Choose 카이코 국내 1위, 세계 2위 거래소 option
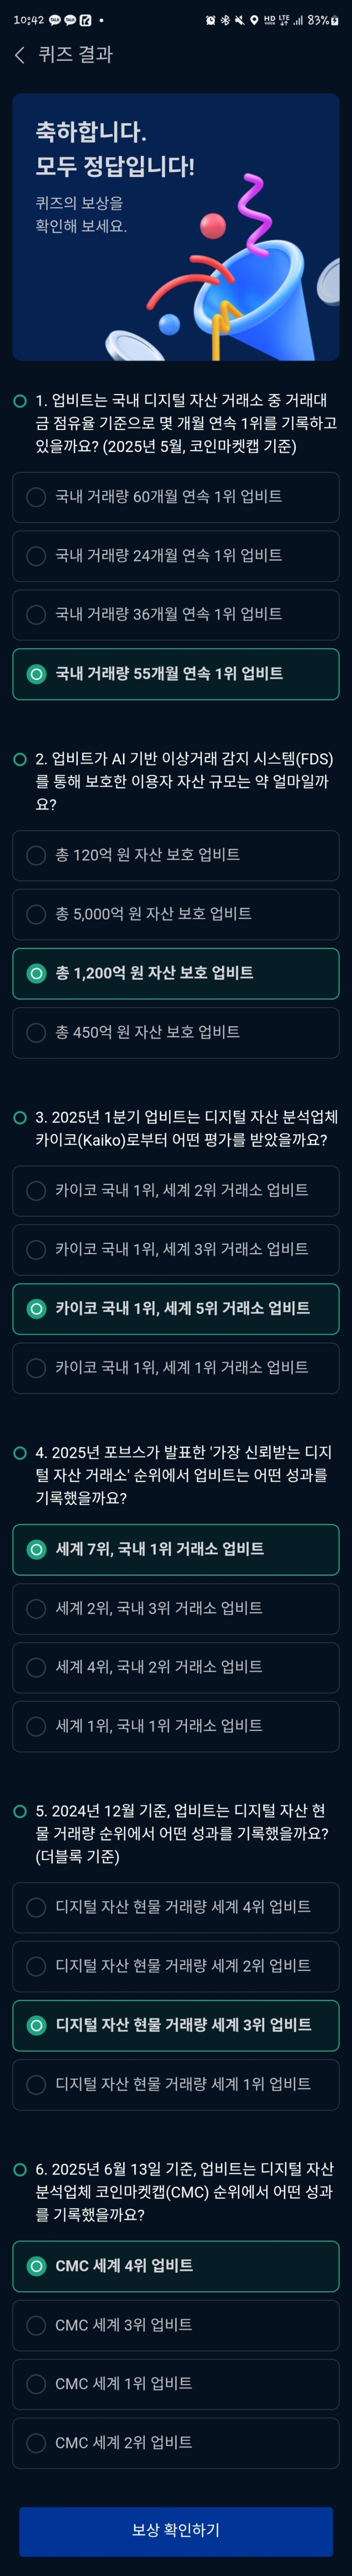352x2576 pixels. 176,1190
